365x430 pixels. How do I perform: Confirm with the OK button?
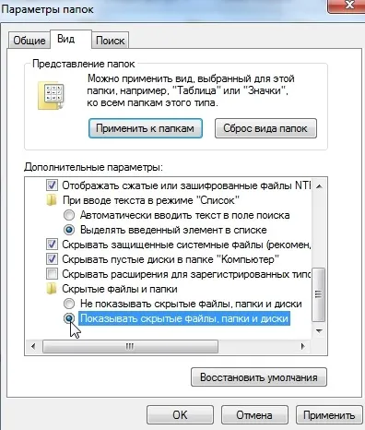tap(180, 415)
